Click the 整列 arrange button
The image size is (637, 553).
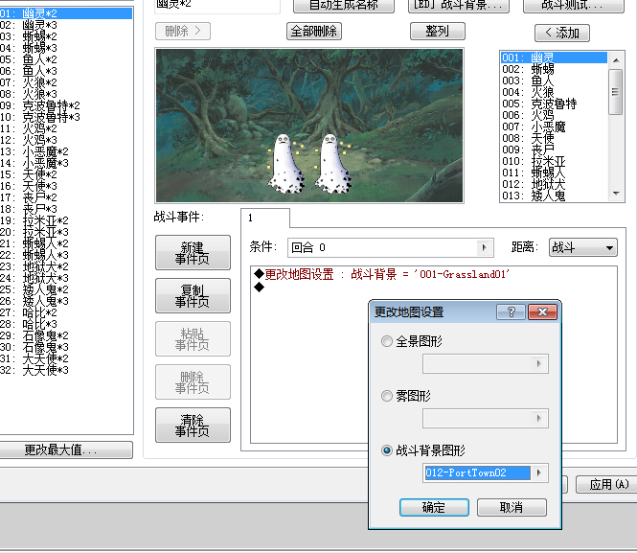click(x=438, y=32)
